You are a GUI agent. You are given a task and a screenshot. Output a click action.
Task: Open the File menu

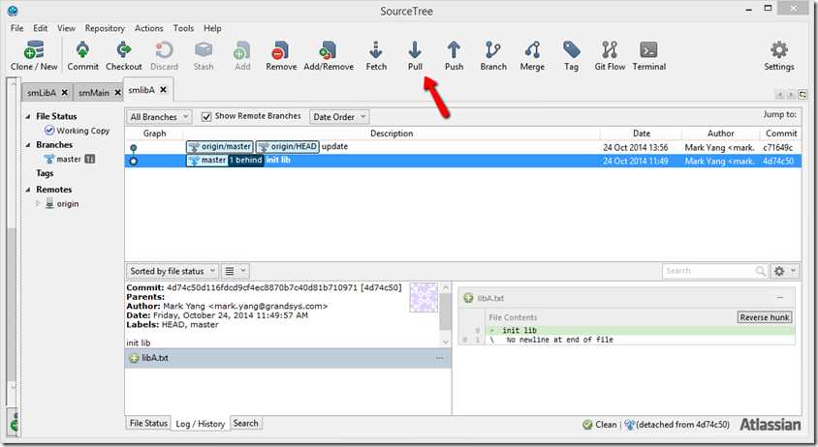coord(16,28)
